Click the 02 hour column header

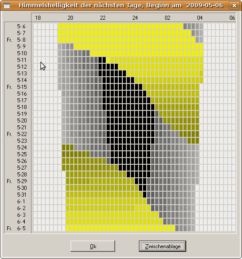(167, 18)
